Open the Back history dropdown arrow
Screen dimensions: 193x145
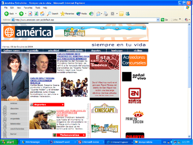click(x=16, y=14)
